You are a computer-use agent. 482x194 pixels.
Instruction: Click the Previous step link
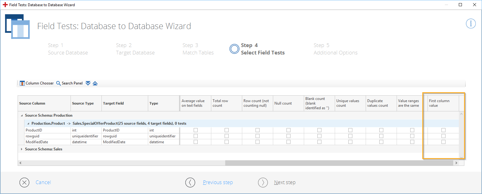click(218, 183)
